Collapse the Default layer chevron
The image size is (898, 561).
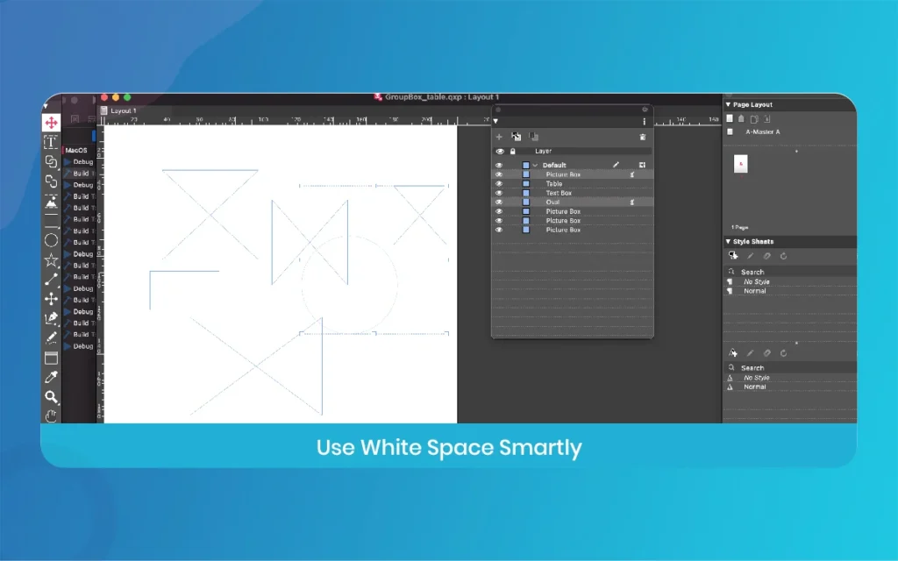[x=536, y=166]
